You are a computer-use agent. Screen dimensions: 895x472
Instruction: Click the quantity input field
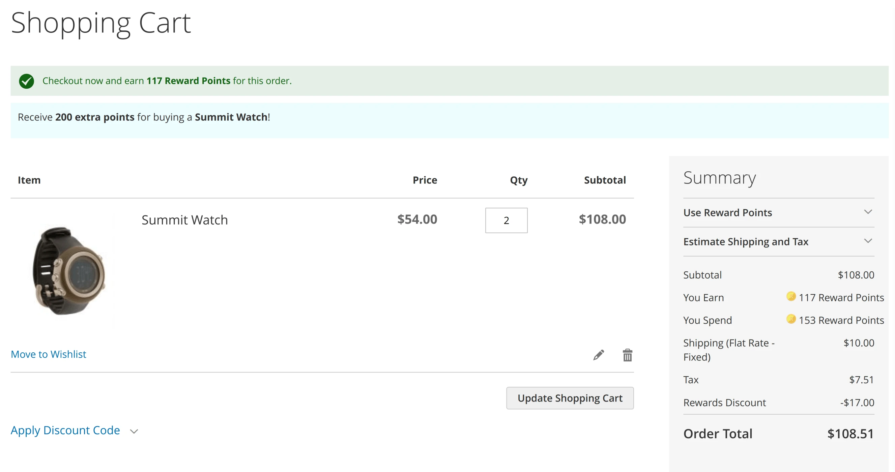[x=506, y=220]
